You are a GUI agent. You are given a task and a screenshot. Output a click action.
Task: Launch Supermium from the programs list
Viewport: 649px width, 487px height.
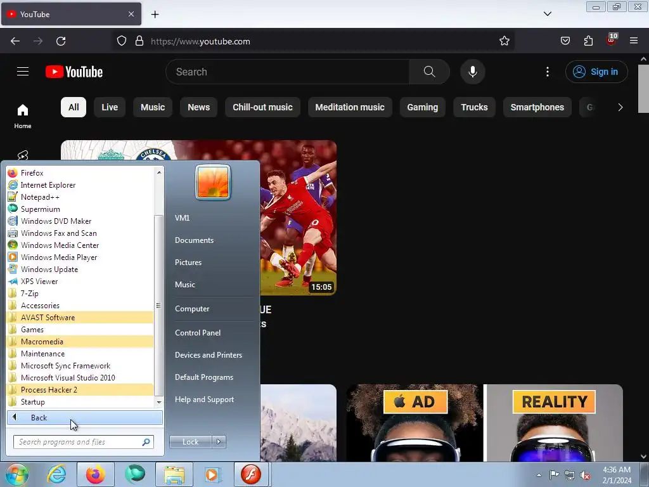click(x=80, y=209)
